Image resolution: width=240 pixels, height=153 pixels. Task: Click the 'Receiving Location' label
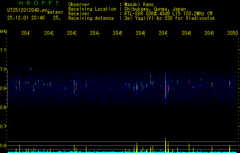[x=92, y=9]
